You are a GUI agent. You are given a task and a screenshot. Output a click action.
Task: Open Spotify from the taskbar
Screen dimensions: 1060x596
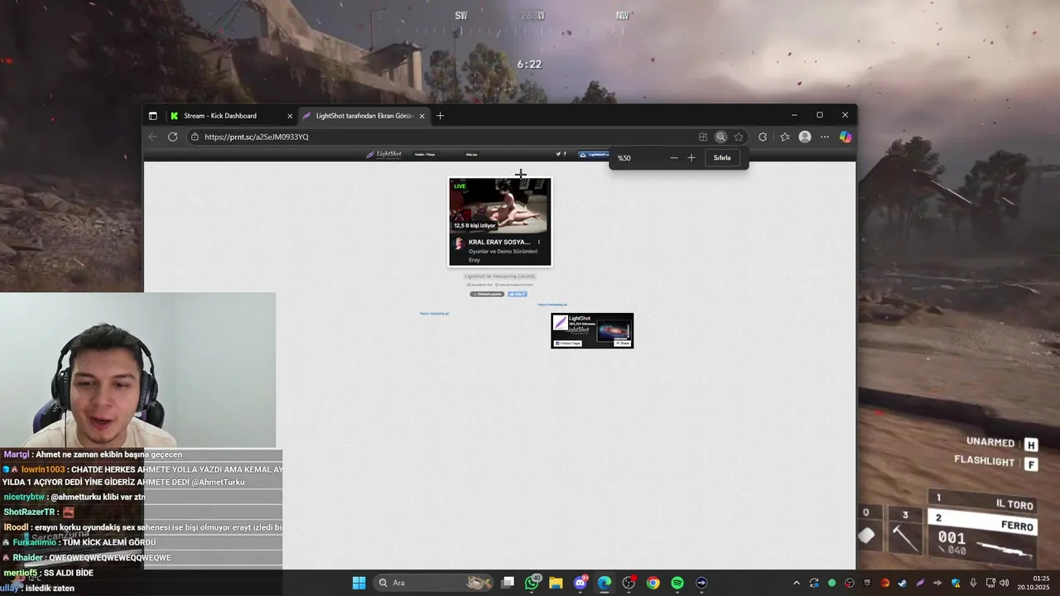click(x=677, y=583)
